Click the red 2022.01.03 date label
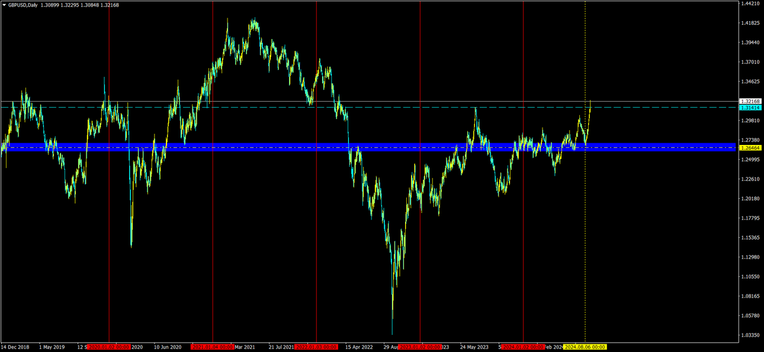The image size is (764, 352). (x=316, y=347)
